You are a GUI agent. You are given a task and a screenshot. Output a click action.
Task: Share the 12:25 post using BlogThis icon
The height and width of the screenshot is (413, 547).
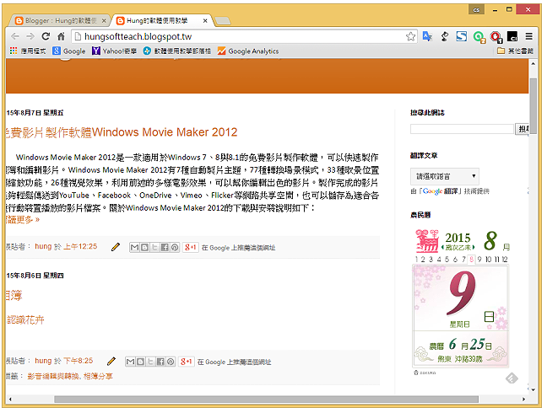144,248
